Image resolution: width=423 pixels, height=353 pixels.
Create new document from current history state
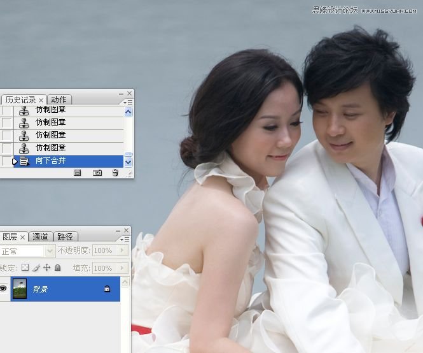[78, 173]
